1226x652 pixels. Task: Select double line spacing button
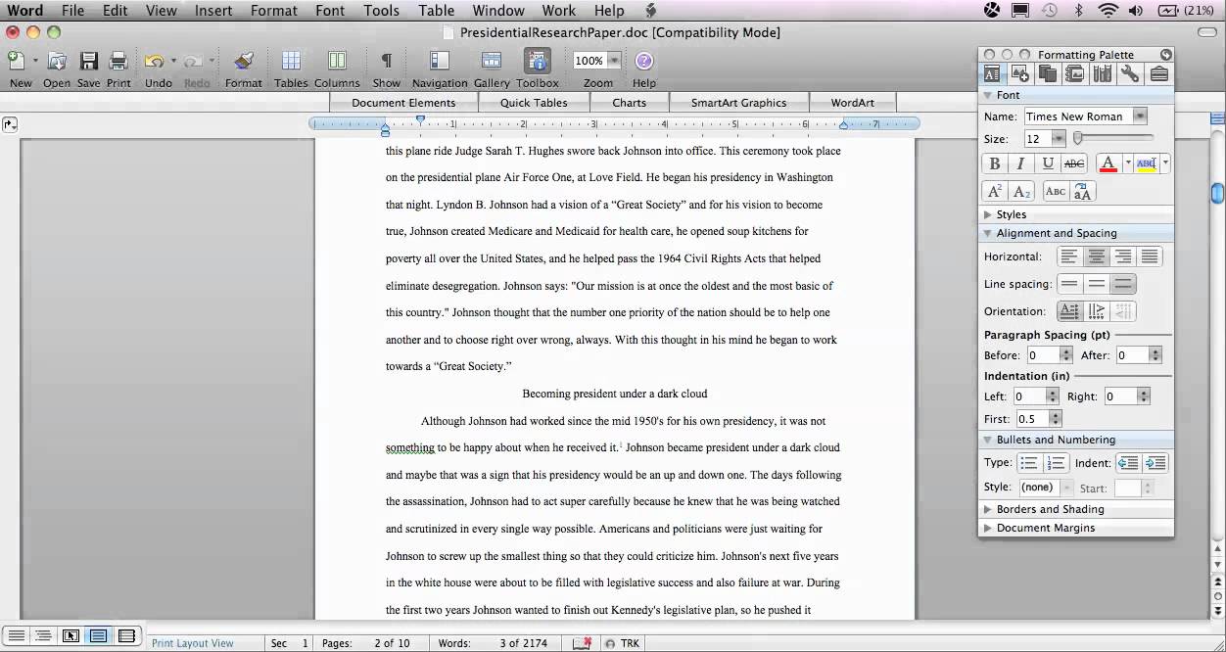tap(1123, 284)
